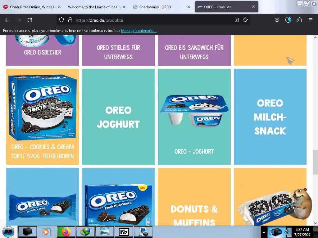The height and width of the screenshot is (238, 318).
Task: Close the OREO | Produkte tab
Action: pos(253,7)
